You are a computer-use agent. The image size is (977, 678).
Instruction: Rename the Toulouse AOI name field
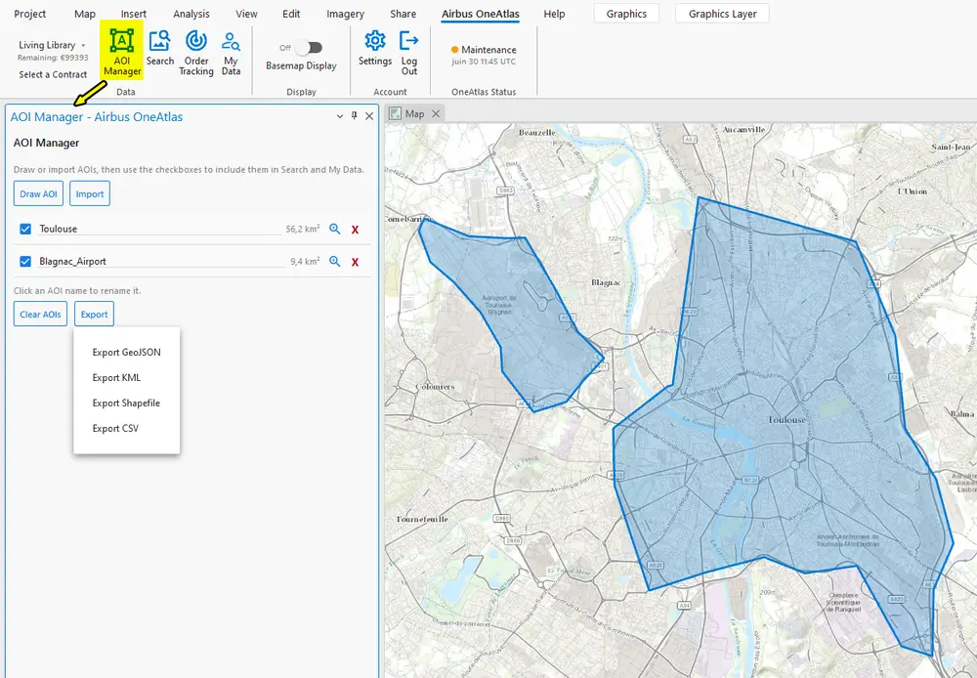coord(159,229)
